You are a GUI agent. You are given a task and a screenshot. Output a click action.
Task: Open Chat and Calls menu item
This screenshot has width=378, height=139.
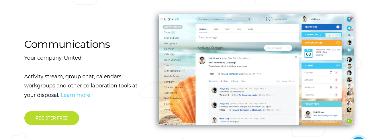172,38
